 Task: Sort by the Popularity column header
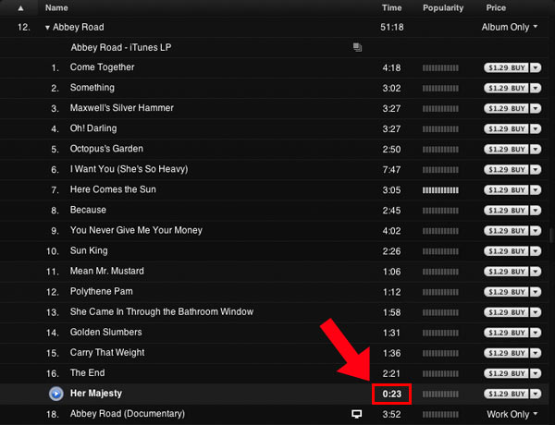tap(443, 7)
